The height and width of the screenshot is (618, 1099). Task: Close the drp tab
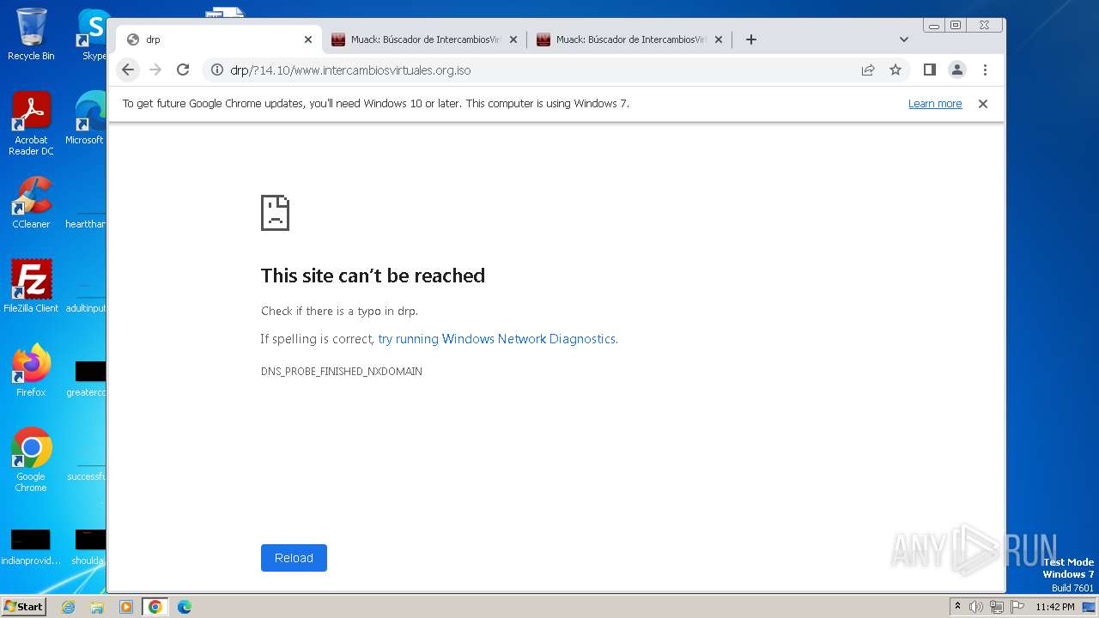coord(308,39)
